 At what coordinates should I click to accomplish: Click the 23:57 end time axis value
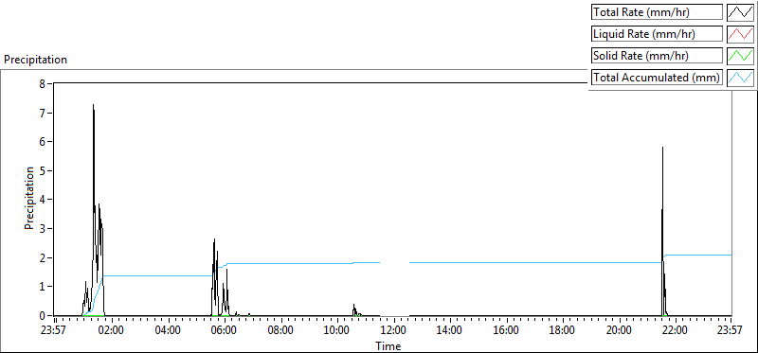click(731, 331)
